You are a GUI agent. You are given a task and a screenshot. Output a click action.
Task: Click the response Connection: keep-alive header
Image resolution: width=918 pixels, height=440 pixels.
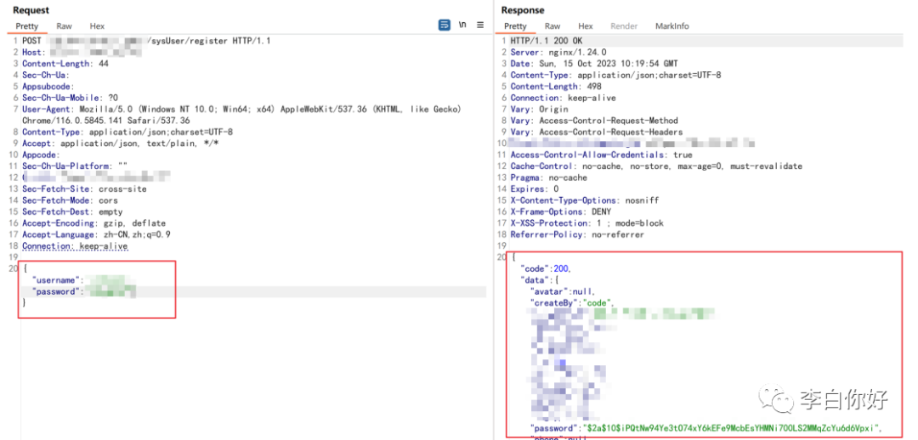coord(564,98)
